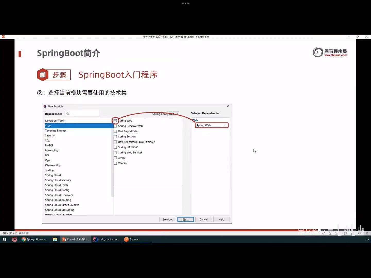The width and height of the screenshot is (371, 278).
Task: Tick the Jersey checkbox
Action: [115, 158]
